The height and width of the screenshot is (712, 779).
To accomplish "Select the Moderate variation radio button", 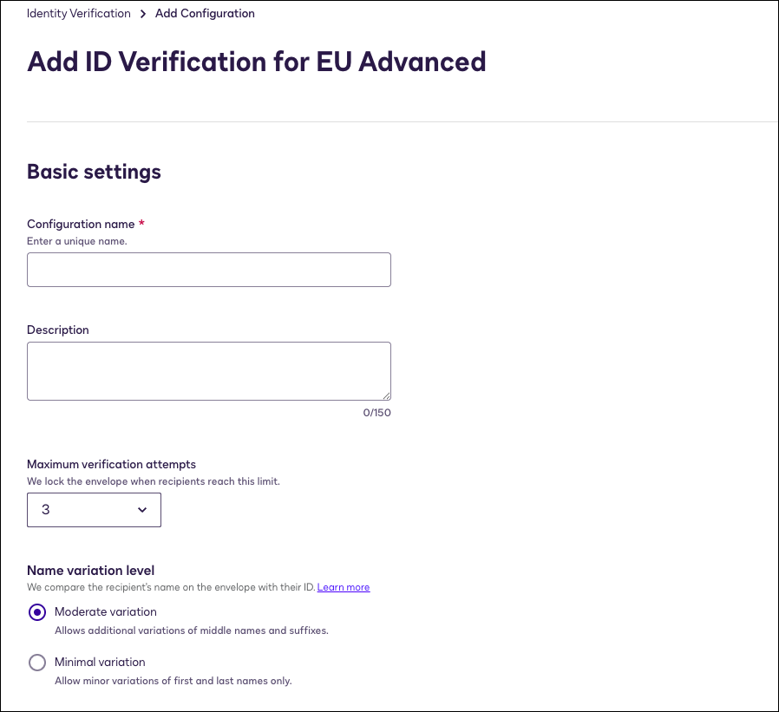I will pyautogui.click(x=37, y=612).
